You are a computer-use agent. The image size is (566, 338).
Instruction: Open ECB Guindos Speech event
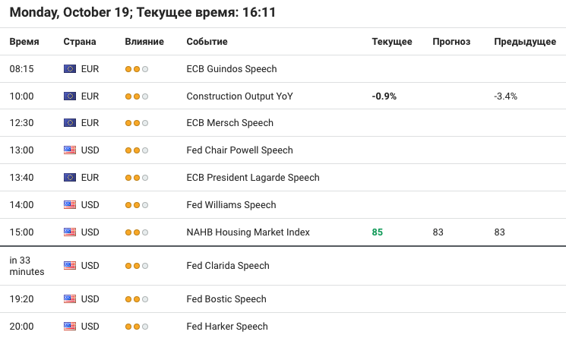click(x=232, y=68)
